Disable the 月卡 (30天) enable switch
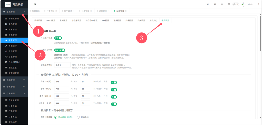262x125 pixels. (x=114, y=83)
